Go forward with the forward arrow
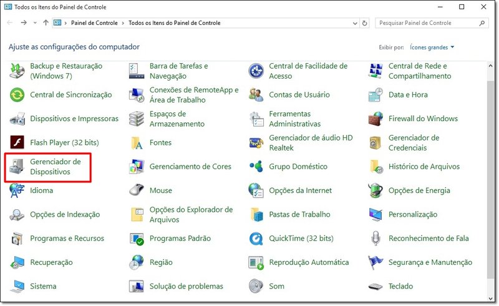The width and height of the screenshot is (499, 306). point(24,22)
